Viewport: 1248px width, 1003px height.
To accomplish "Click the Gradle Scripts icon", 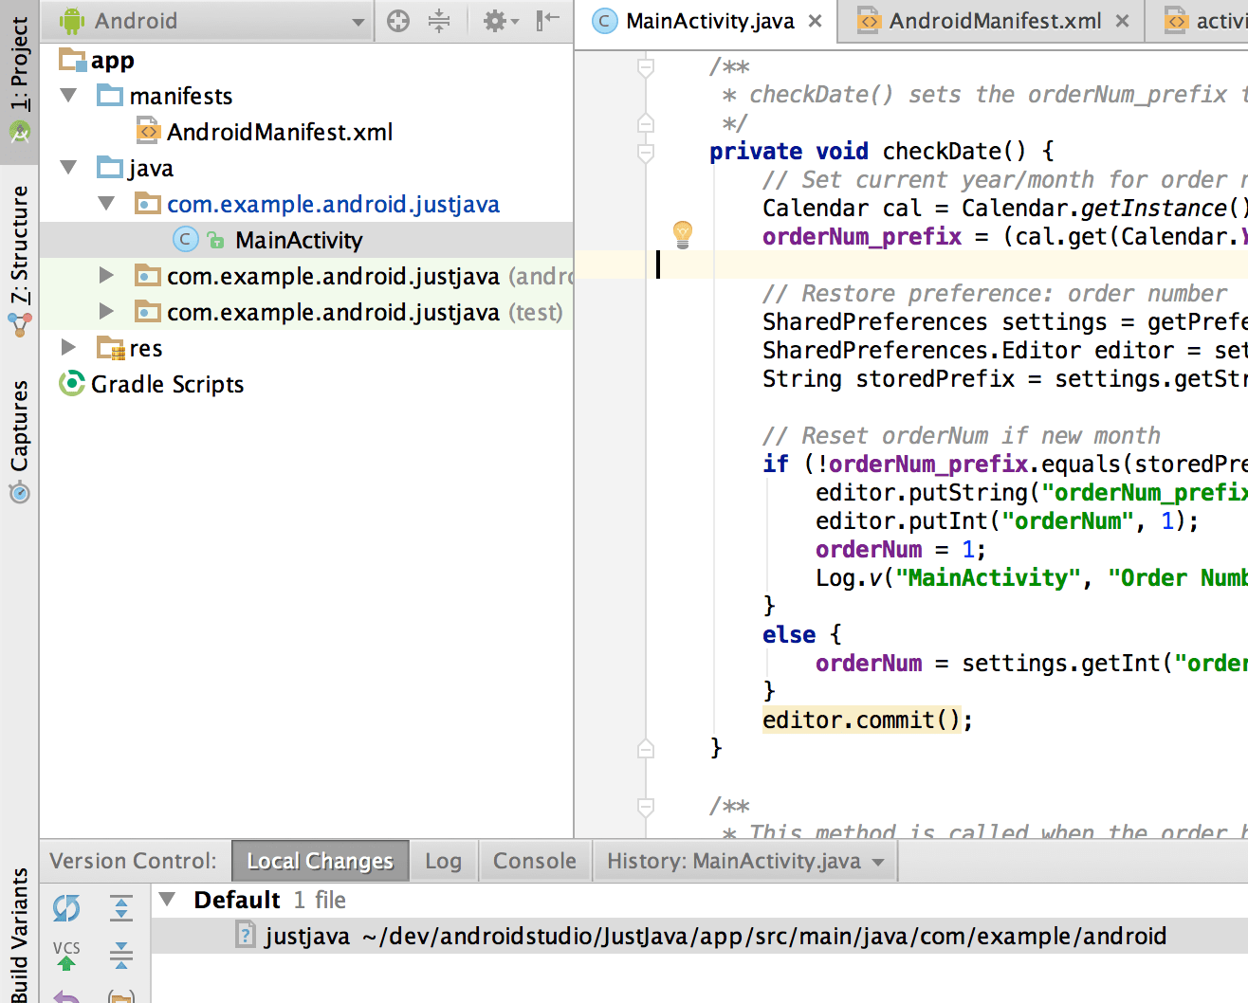I will 71,383.
